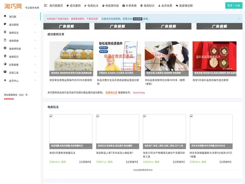Close the blue notice banner
The image size is (245, 184).
pos(239,18)
